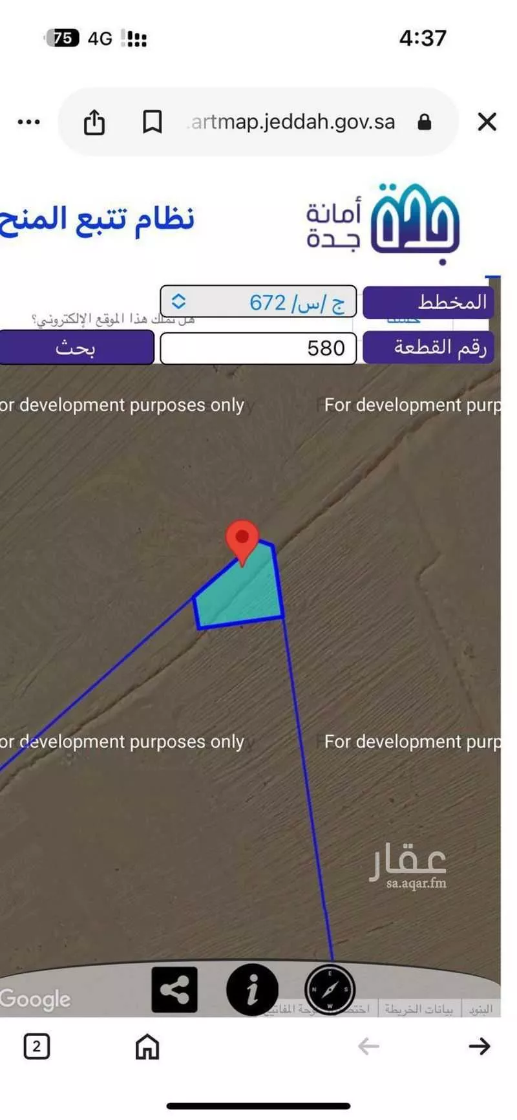
Task: Click the up-down chevron in the plan selector
Action: coord(178,302)
